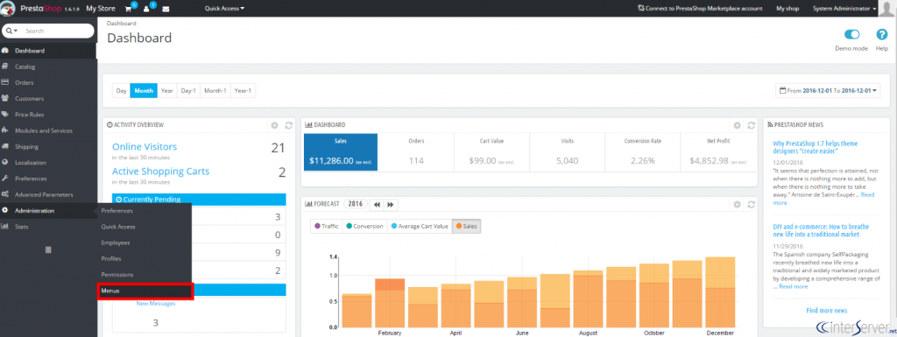Expand the Quick Access dropdown

(x=224, y=9)
